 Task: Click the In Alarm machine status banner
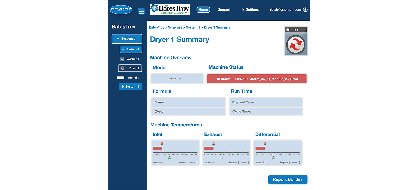pyautogui.click(x=257, y=79)
